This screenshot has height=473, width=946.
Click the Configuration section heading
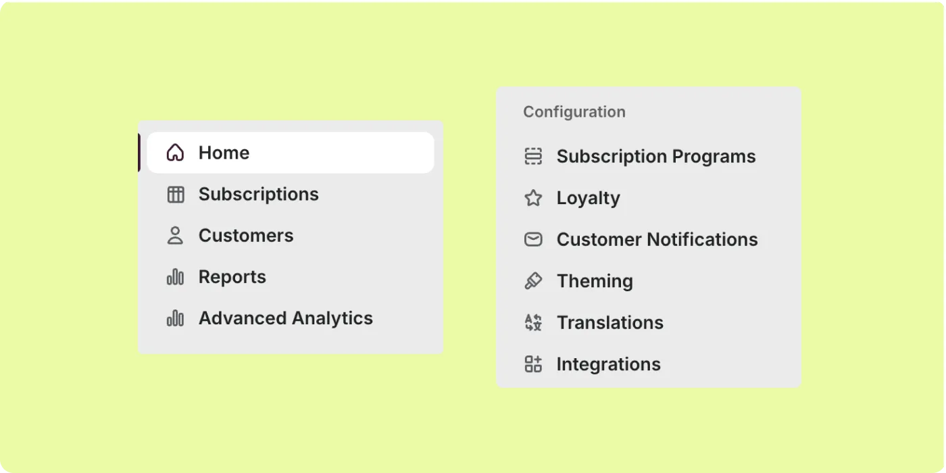(x=574, y=112)
